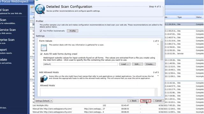Select Manual Site row with 00:08:45 duration
The height and width of the screenshot is (114, 204).
click(117, 112)
